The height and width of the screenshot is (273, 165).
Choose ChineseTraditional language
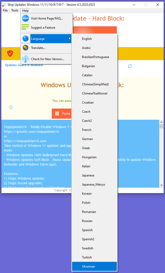tap(94, 93)
